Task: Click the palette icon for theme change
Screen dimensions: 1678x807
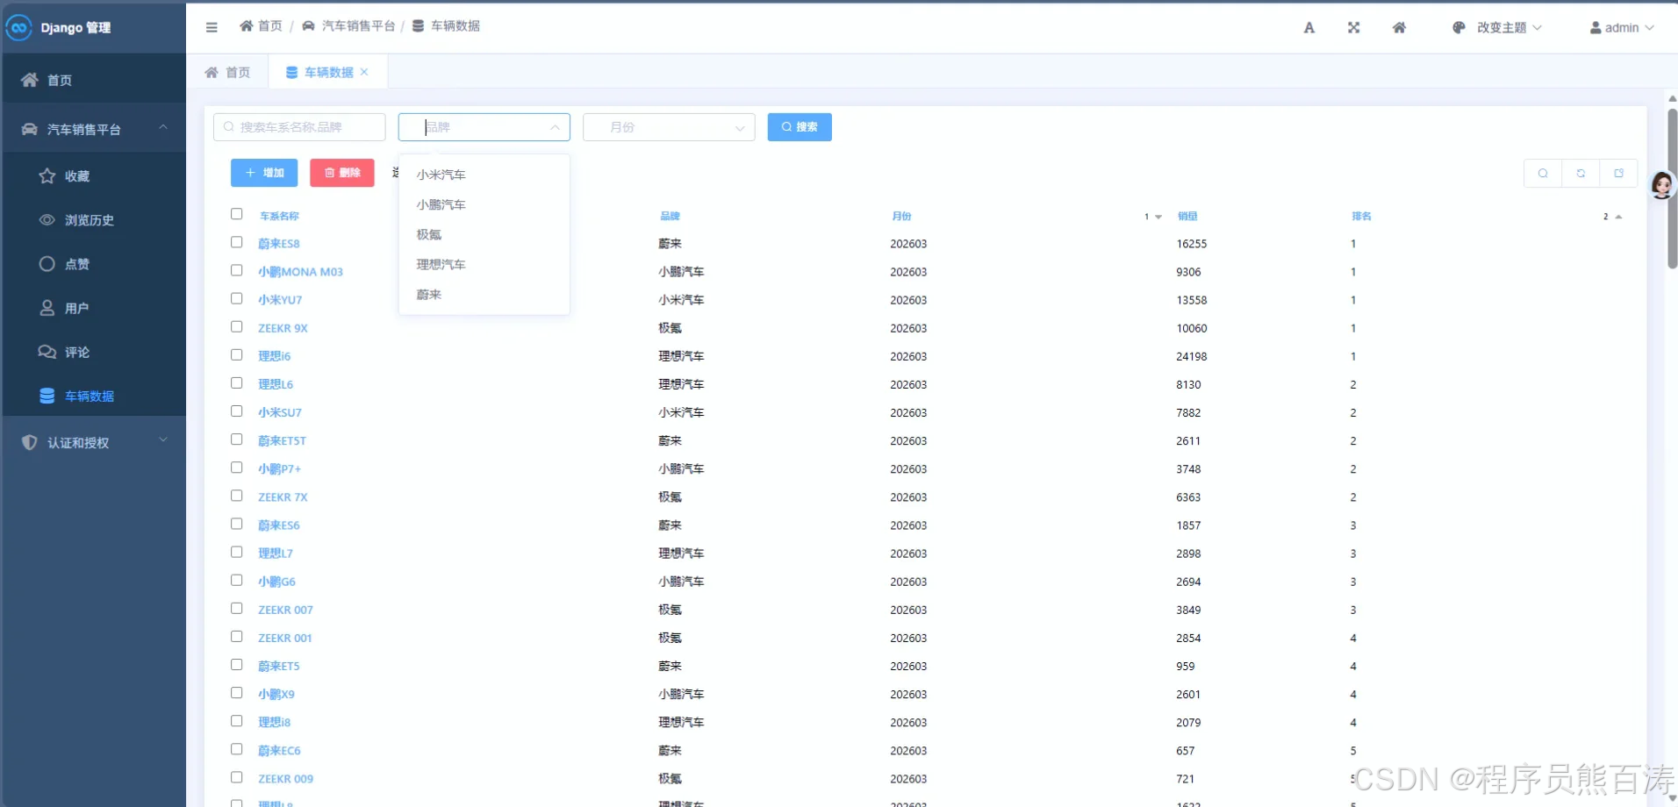Action: [1459, 28]
